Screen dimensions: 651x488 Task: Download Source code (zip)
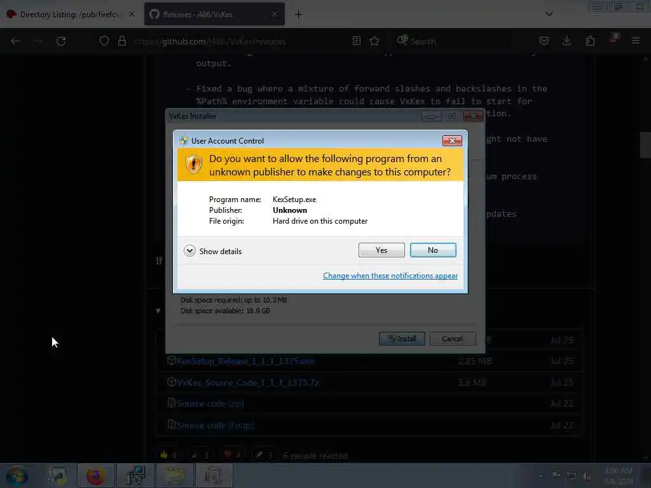click(210, 403)
